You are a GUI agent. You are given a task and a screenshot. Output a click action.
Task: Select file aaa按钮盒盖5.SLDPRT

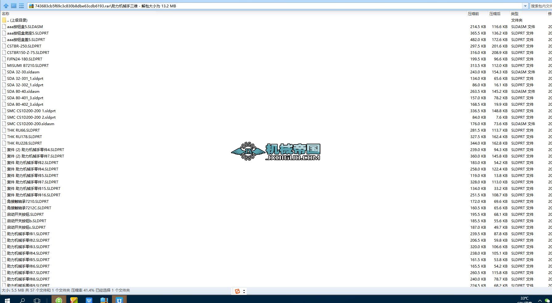pos(26,39)
